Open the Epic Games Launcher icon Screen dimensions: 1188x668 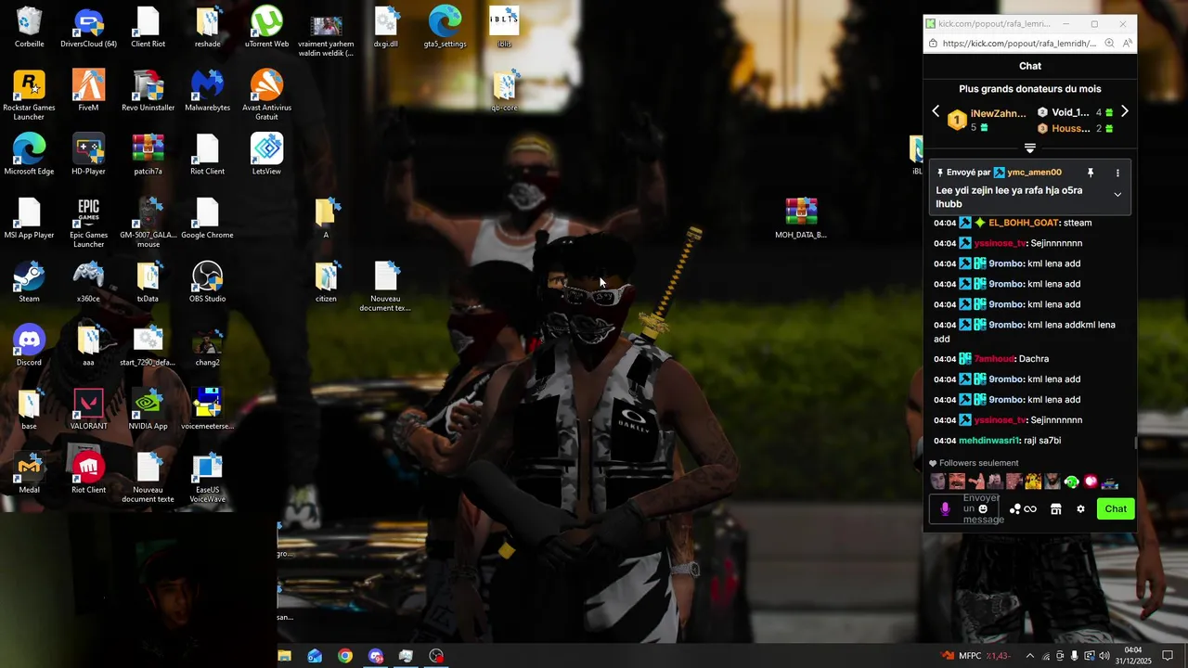pos(88,223)
